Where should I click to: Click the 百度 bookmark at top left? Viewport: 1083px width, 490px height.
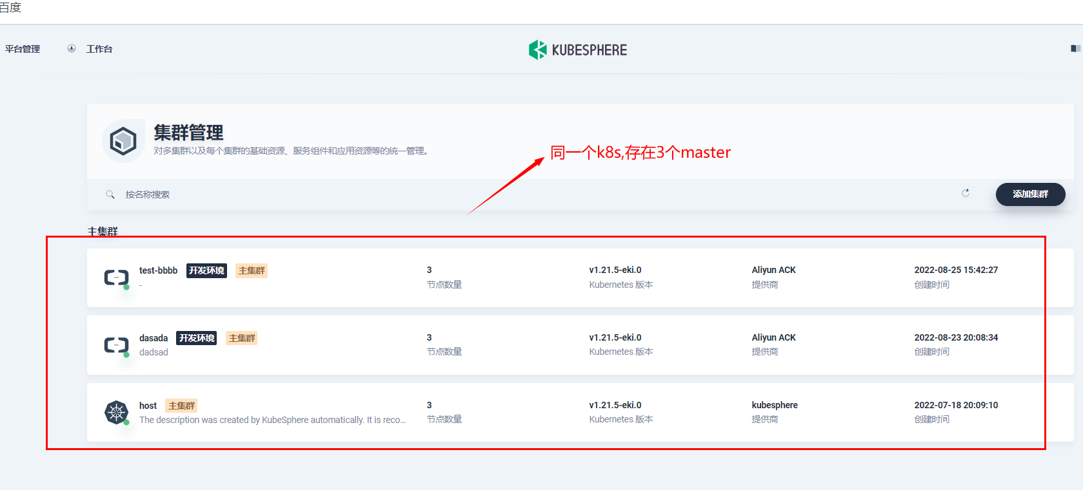(10, 7)
